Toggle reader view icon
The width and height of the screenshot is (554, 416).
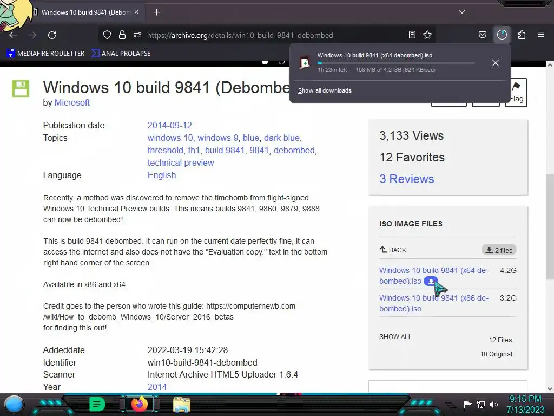[412, 35]
